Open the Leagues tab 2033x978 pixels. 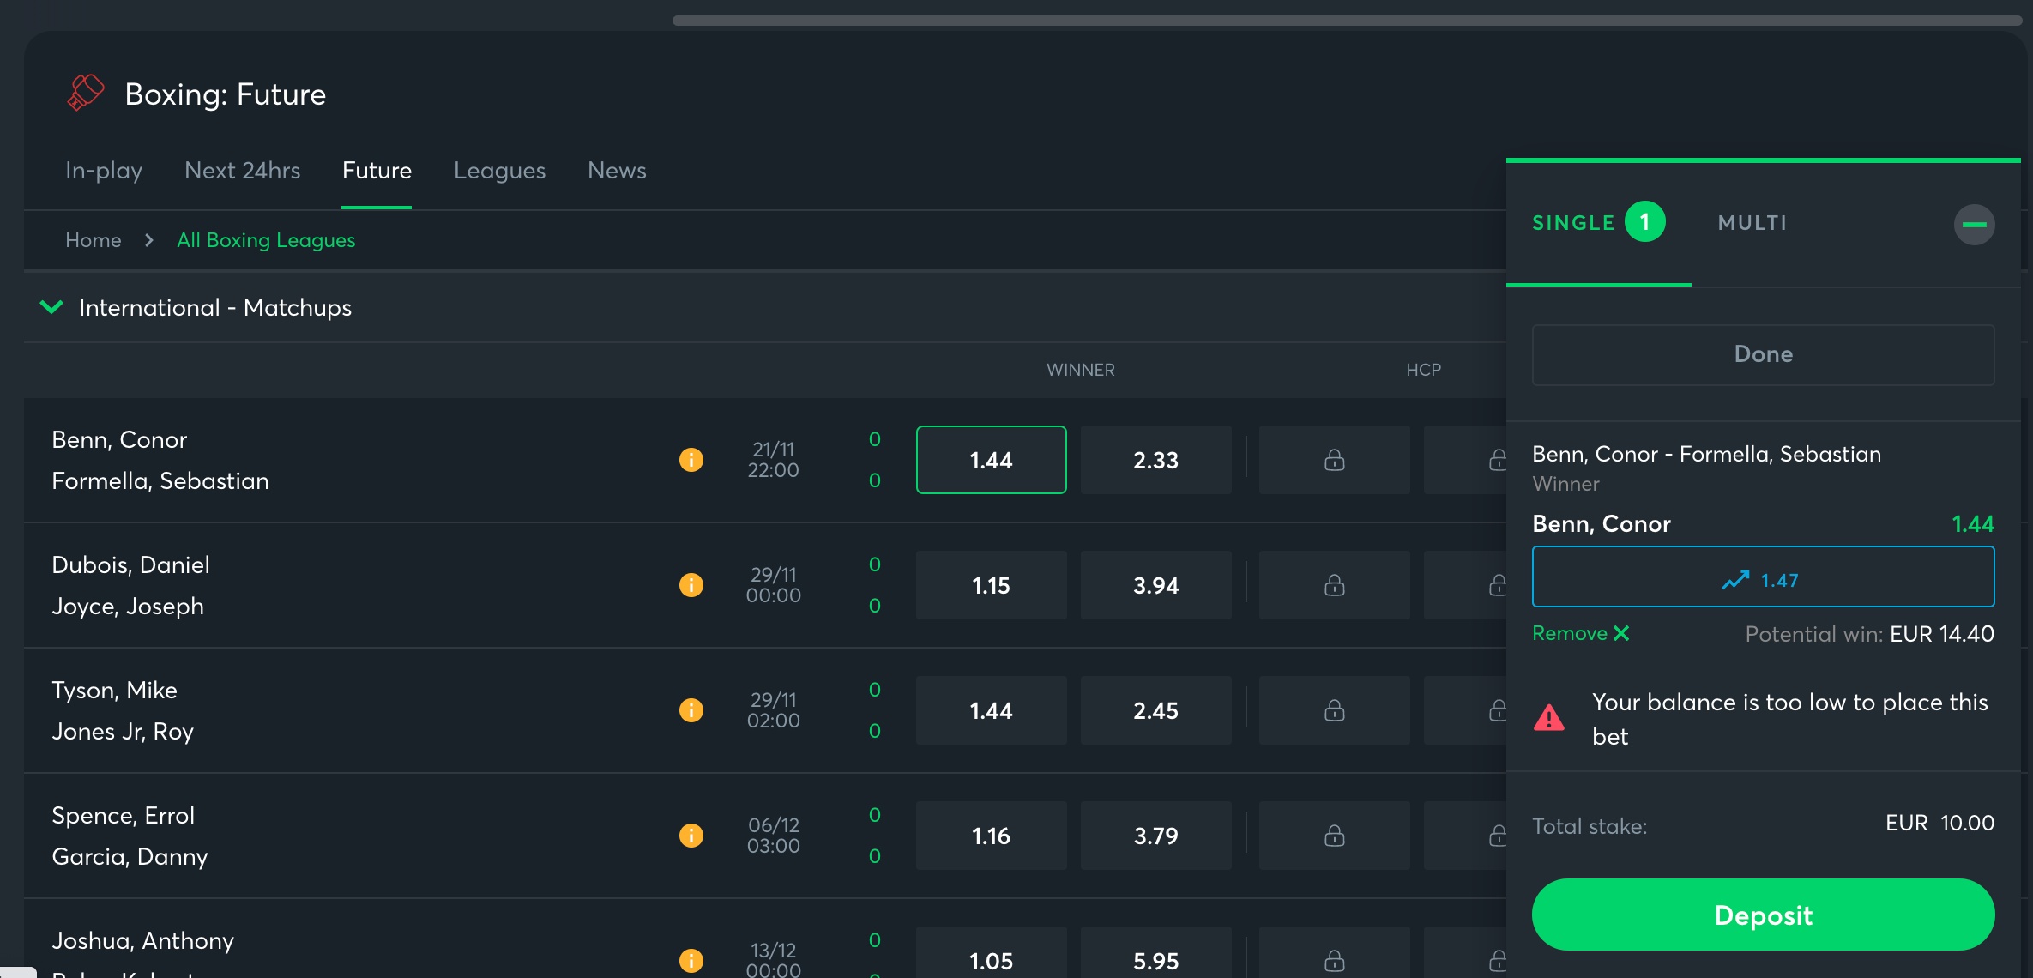(x=499, y=171)
